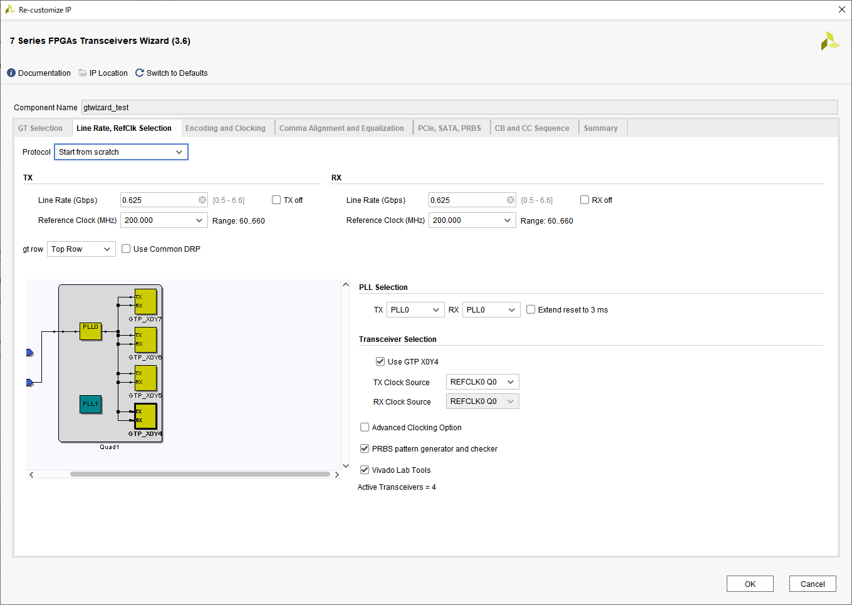The width and height of the screenshot is (852, 605).
Task: Switch to Summary tab
Action: click(x=601, y=128)
